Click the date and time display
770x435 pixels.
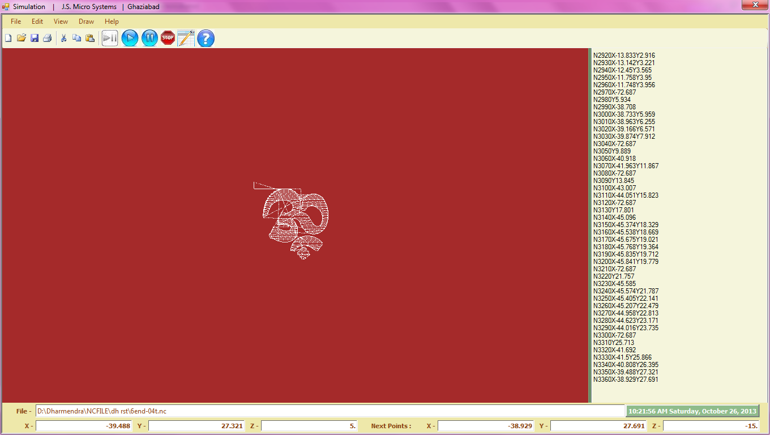click(692, 411)
